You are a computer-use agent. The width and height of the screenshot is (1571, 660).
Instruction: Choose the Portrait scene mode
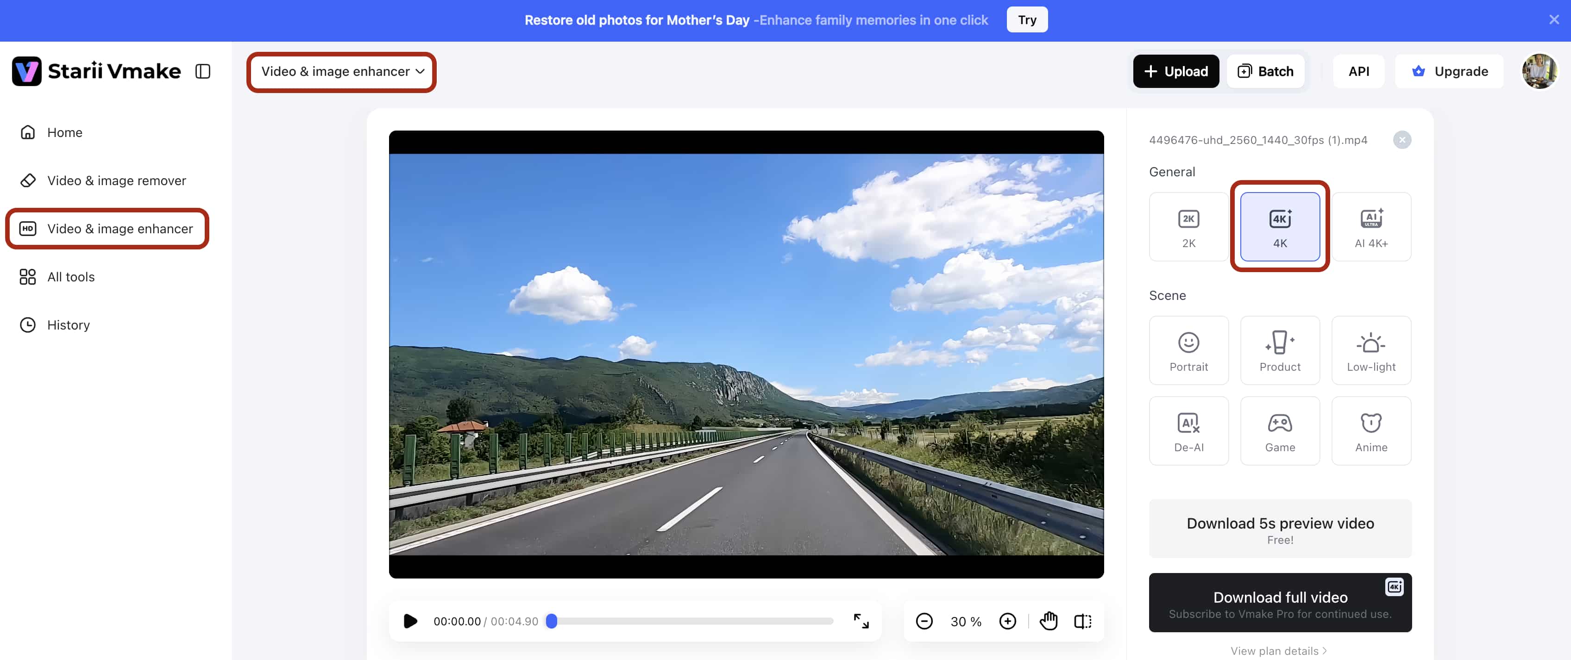1188,350
